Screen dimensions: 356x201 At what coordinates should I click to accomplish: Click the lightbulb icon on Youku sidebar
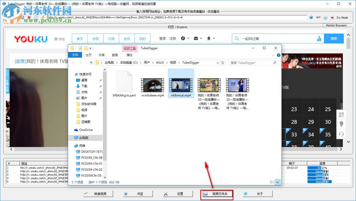tap(341, 124)
